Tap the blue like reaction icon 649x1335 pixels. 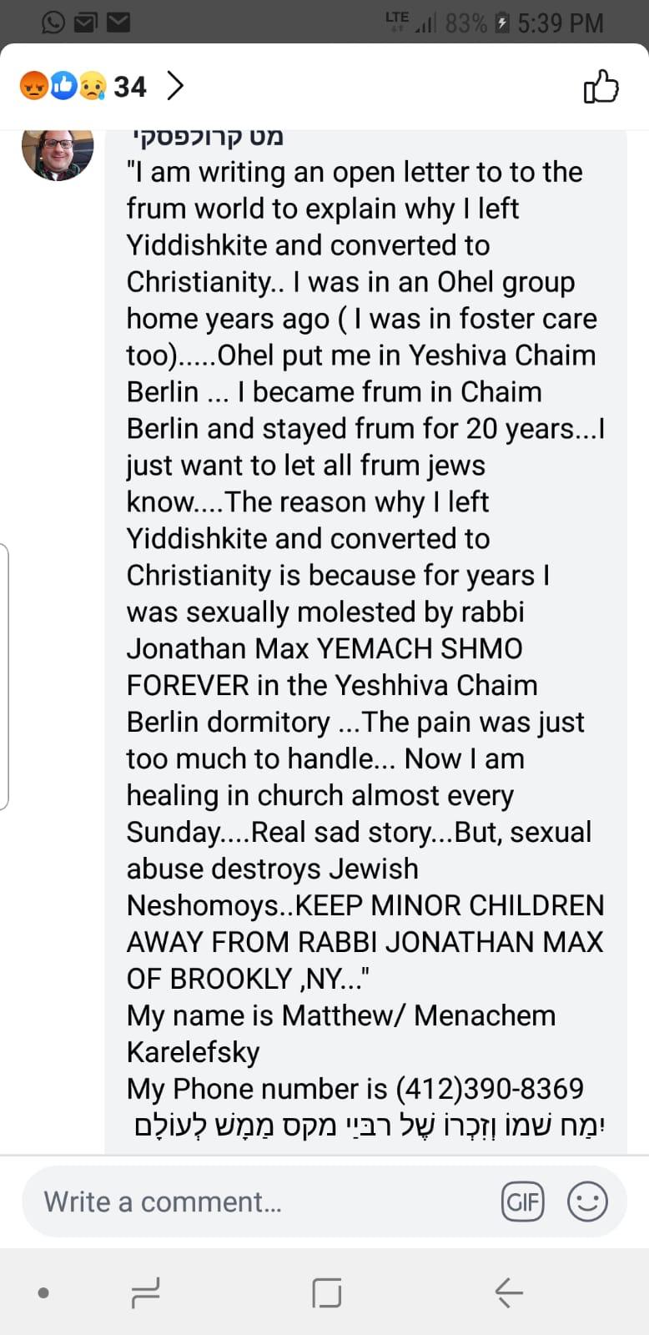(63, 86)
